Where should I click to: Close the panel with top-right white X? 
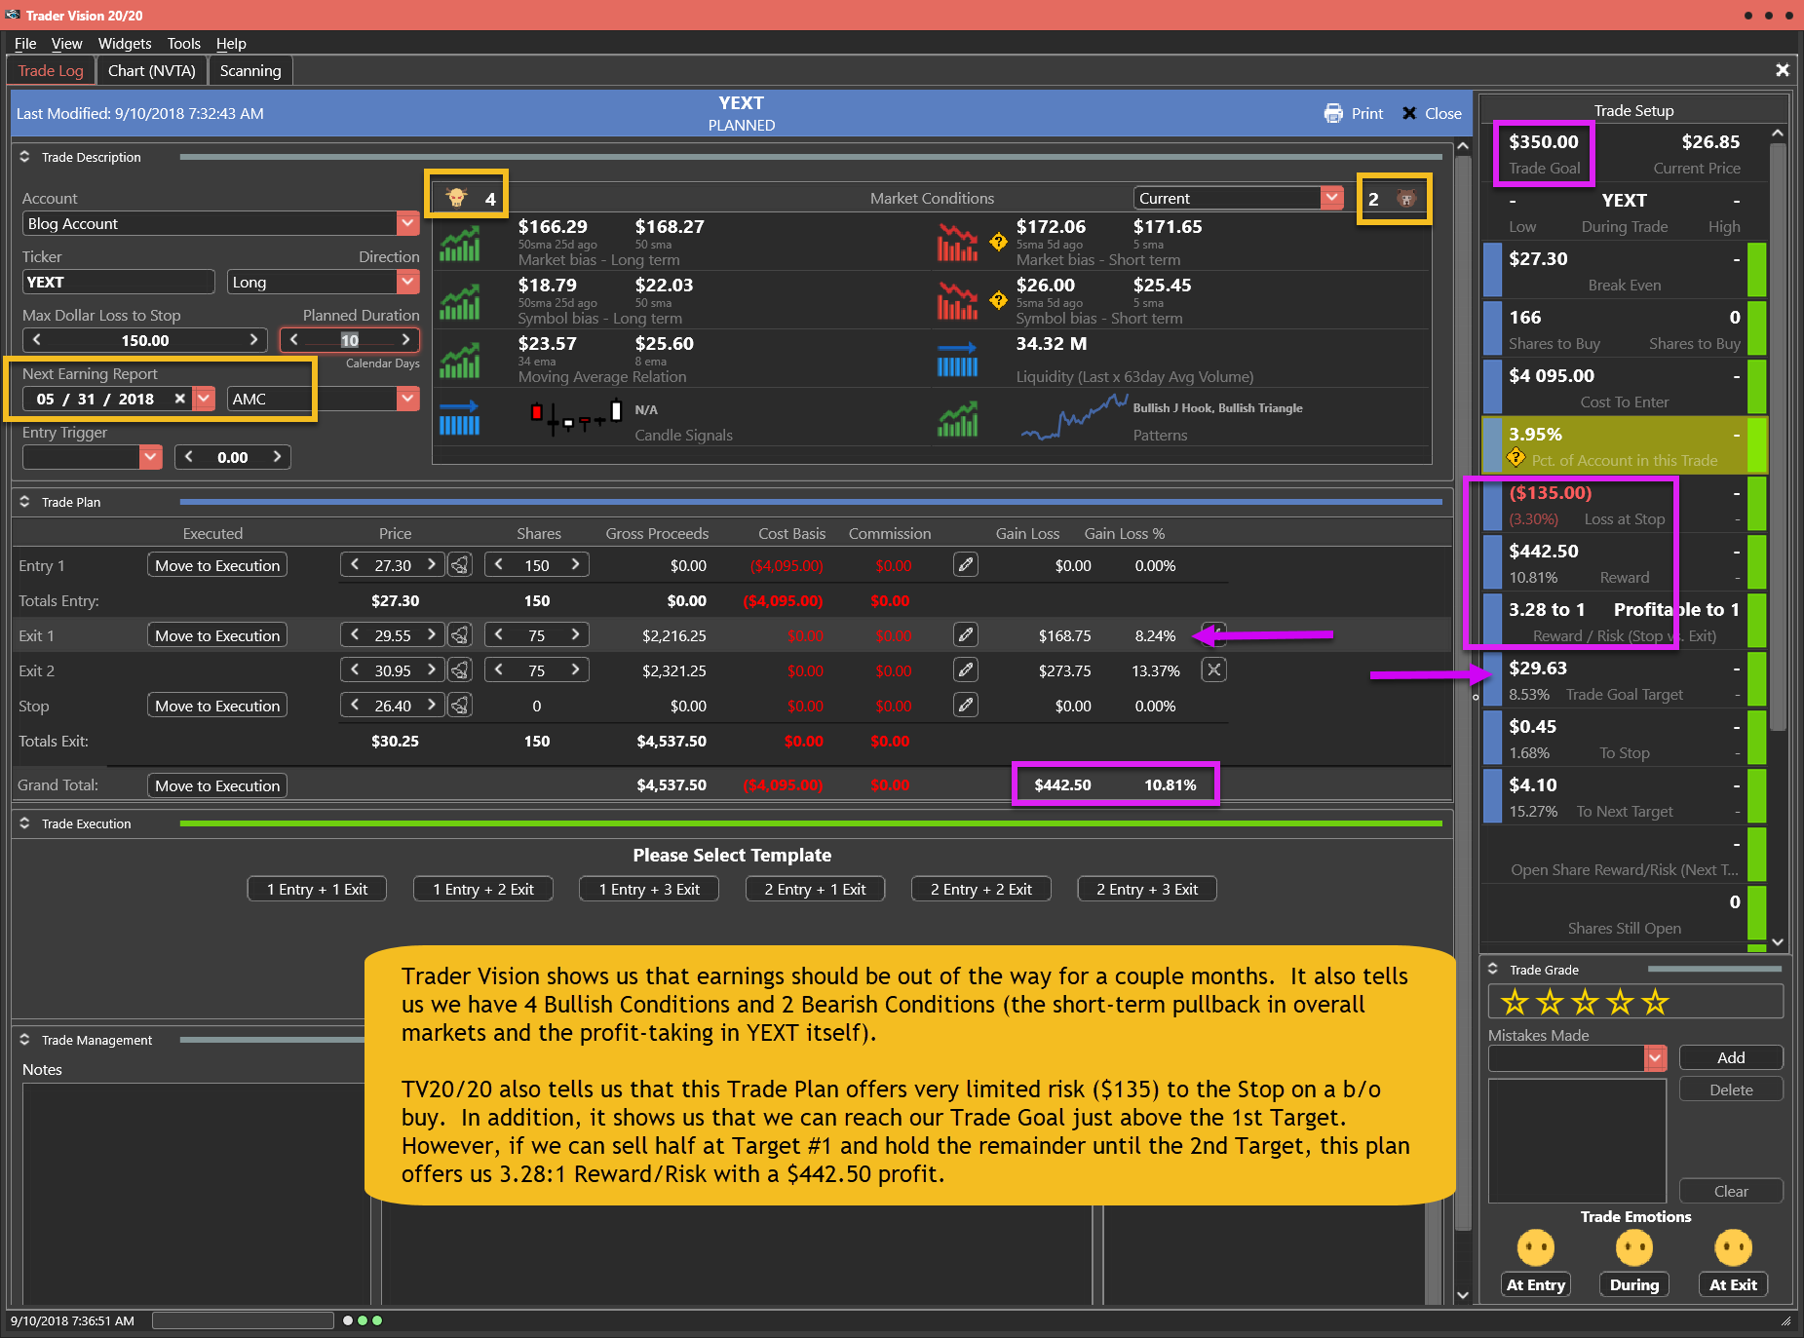(1782, 70)
